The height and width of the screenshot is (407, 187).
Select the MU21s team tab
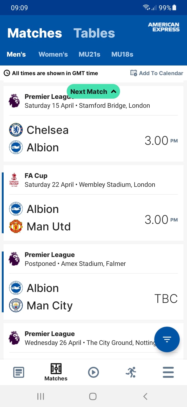point(89,54)
